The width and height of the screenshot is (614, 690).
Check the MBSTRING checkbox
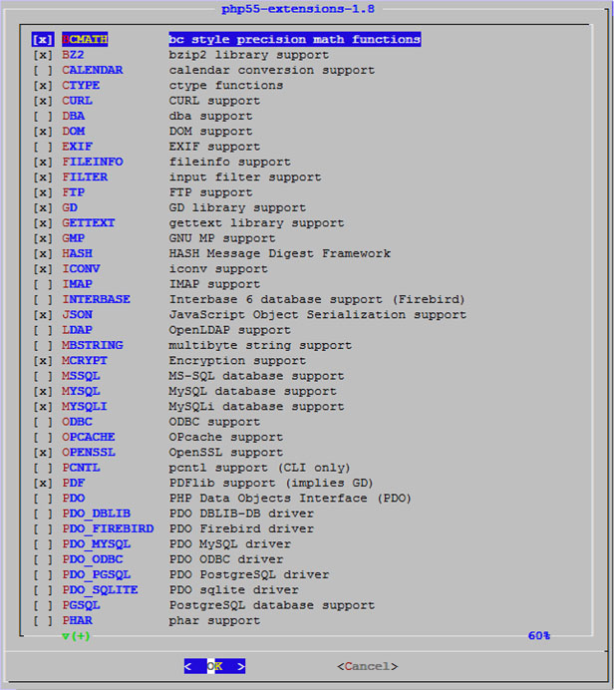tap(43, 345)
